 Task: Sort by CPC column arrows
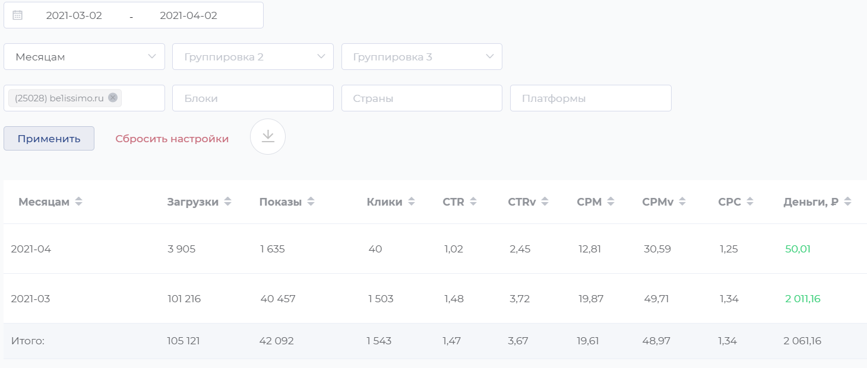pyautogui.click(x=750, y=202)
